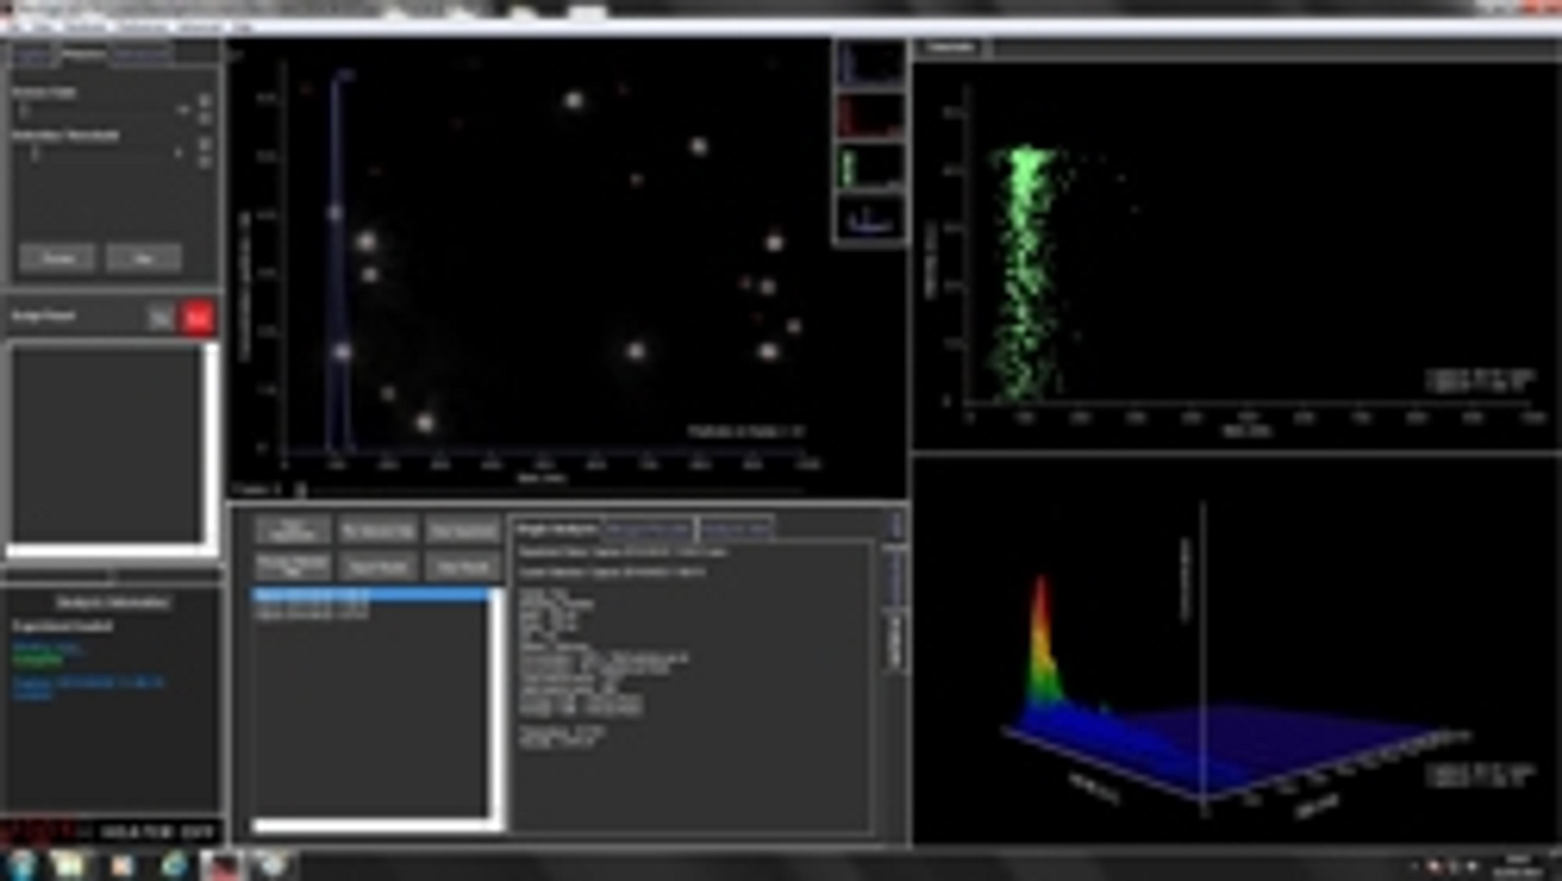This screenshot has height=881, width=1562.
Task: Switch to the third tab in left panel
Action: pos(141,55)
